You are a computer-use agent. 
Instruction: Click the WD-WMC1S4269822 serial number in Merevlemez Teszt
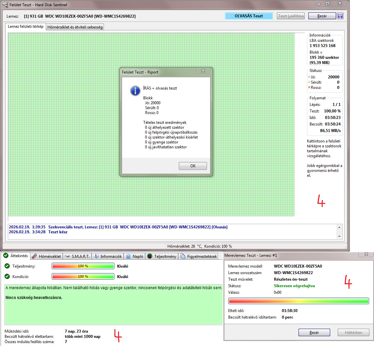(x=293, y=272)
